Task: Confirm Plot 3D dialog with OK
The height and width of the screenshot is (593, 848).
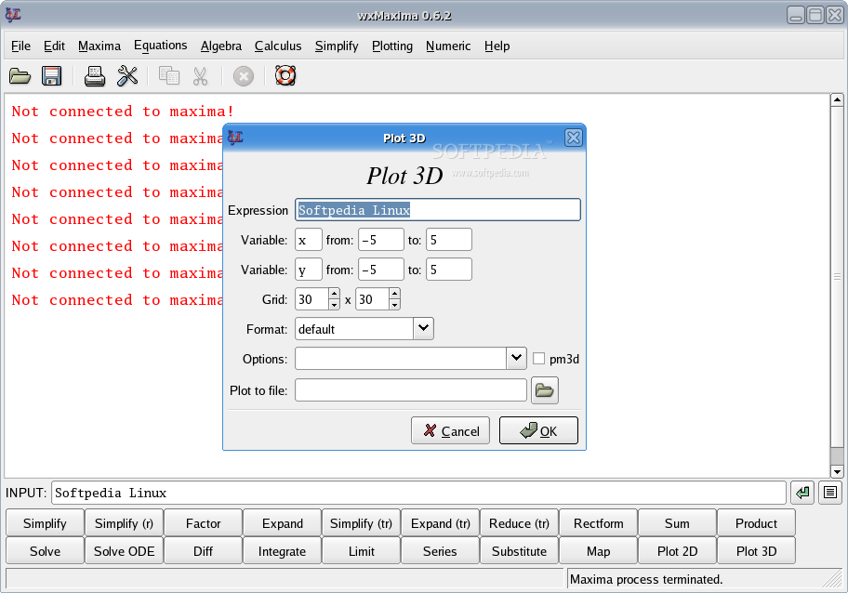Action: 538,430
